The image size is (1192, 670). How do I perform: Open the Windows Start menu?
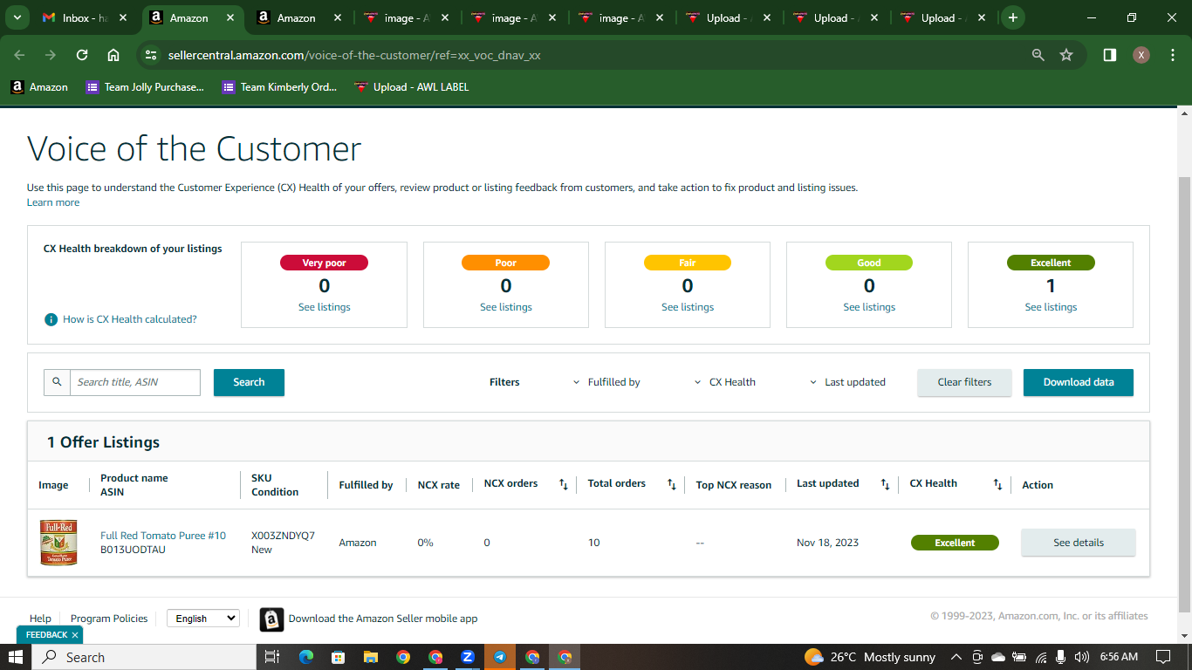point(16,657)
